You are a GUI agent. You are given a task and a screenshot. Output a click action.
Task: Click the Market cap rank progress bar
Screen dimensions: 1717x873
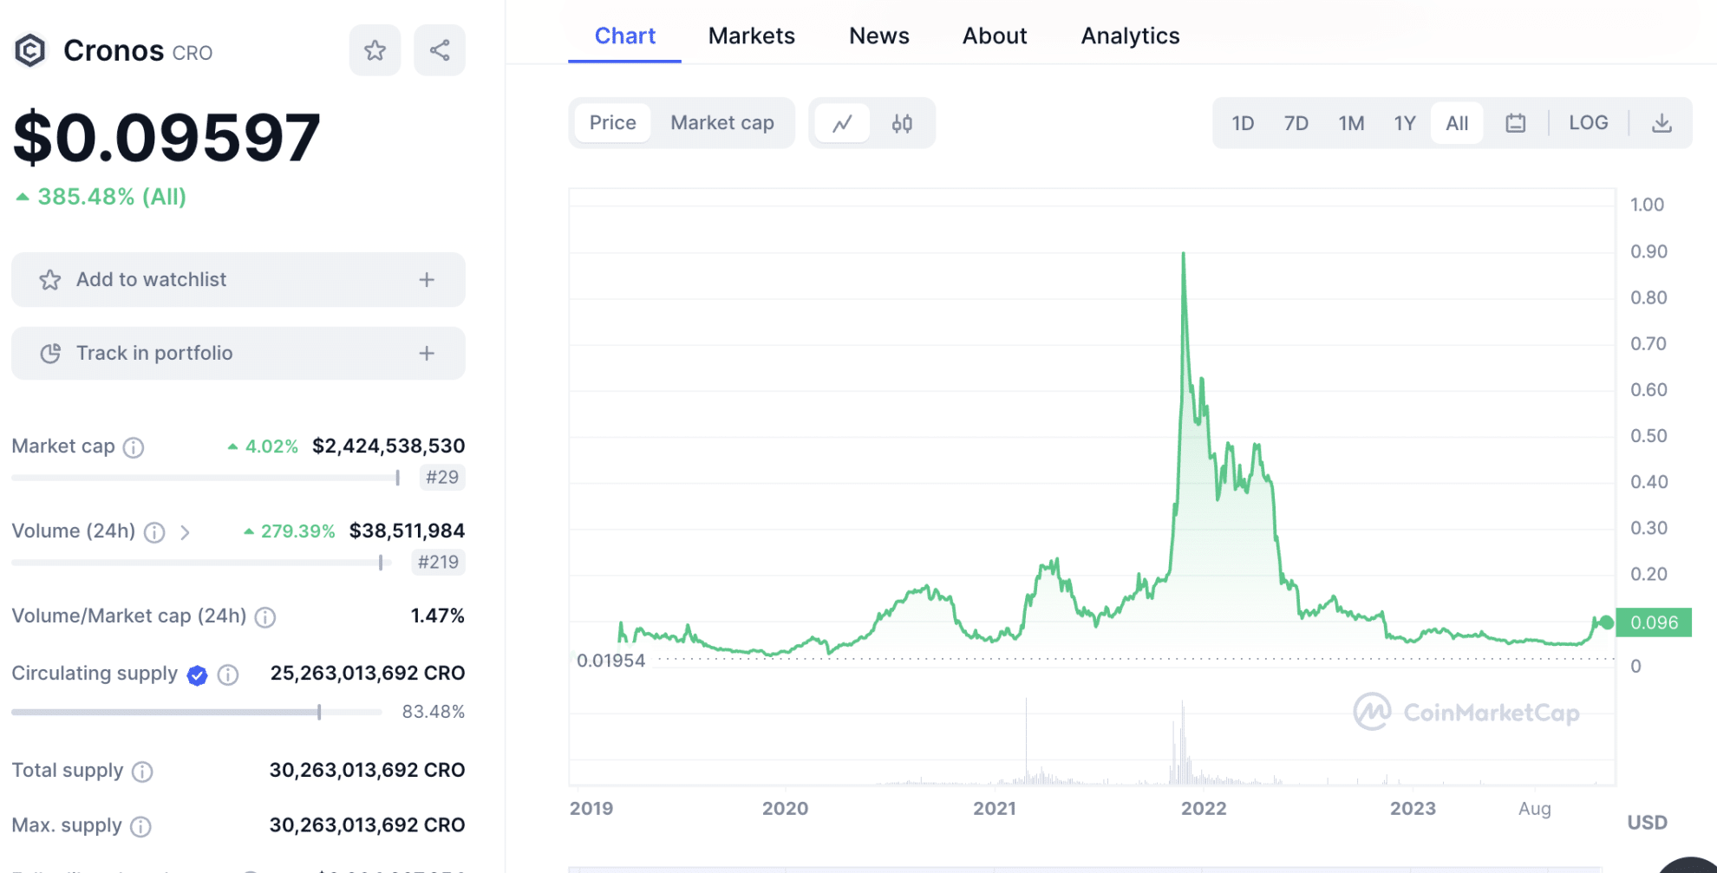pyautogui.click(x=206, y=478)
